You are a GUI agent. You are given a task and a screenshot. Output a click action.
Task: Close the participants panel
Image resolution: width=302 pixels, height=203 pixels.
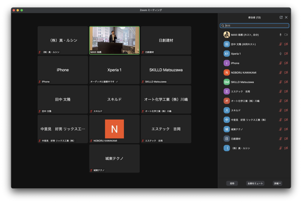pyautogui.click(x=286, y=18)
